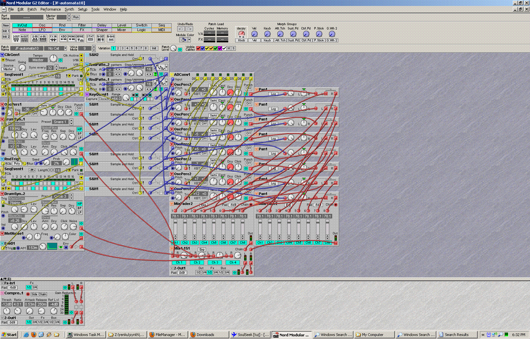Toggle blue cable visibility checkbox
The image size is (530, 339).
tap(203, 48)
